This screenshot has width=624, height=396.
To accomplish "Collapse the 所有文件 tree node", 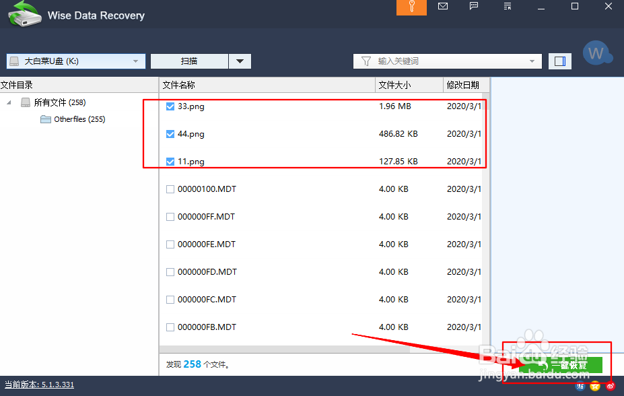I will pos(9,102).
